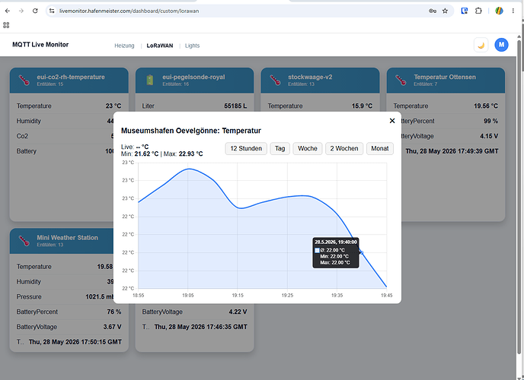Image resolution: width=524 pixels, height=380 pixels.
Task: Select the Tag time range
Action: click(x=280, y=148)
